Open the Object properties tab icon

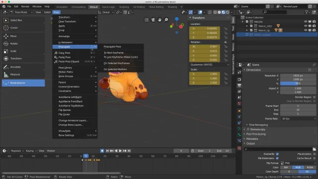pos(239,111)
